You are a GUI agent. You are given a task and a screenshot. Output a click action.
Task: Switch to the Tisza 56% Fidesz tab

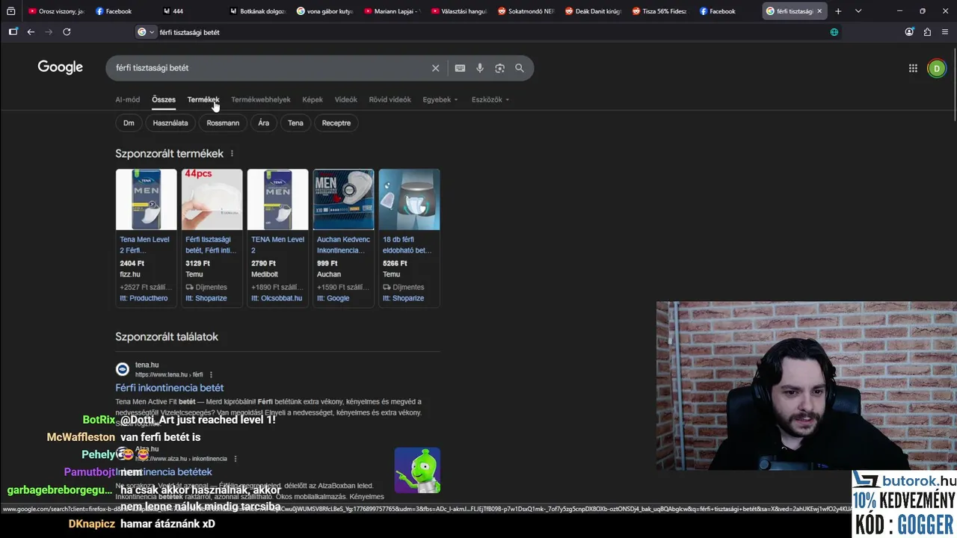[x=659, y=11]
